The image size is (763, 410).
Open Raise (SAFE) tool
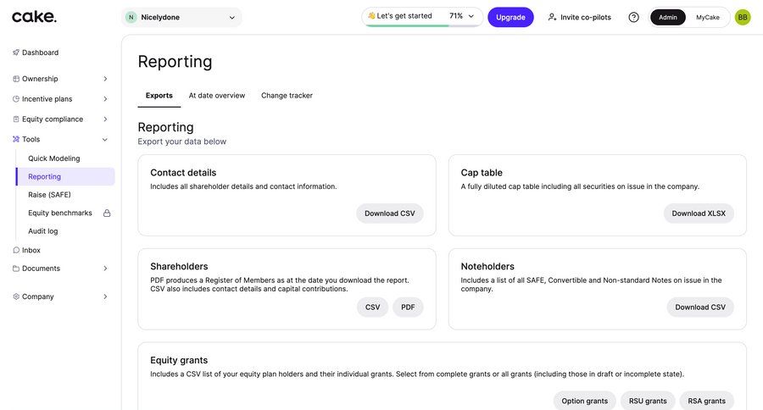coord(49,195)
